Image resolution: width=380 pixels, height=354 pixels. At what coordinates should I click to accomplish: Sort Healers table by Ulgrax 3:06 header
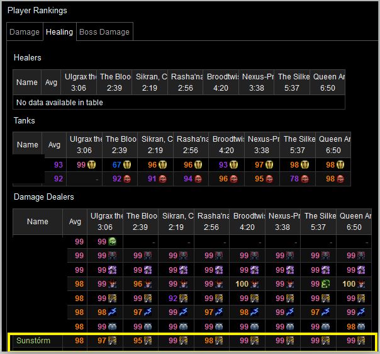(79, 83)
